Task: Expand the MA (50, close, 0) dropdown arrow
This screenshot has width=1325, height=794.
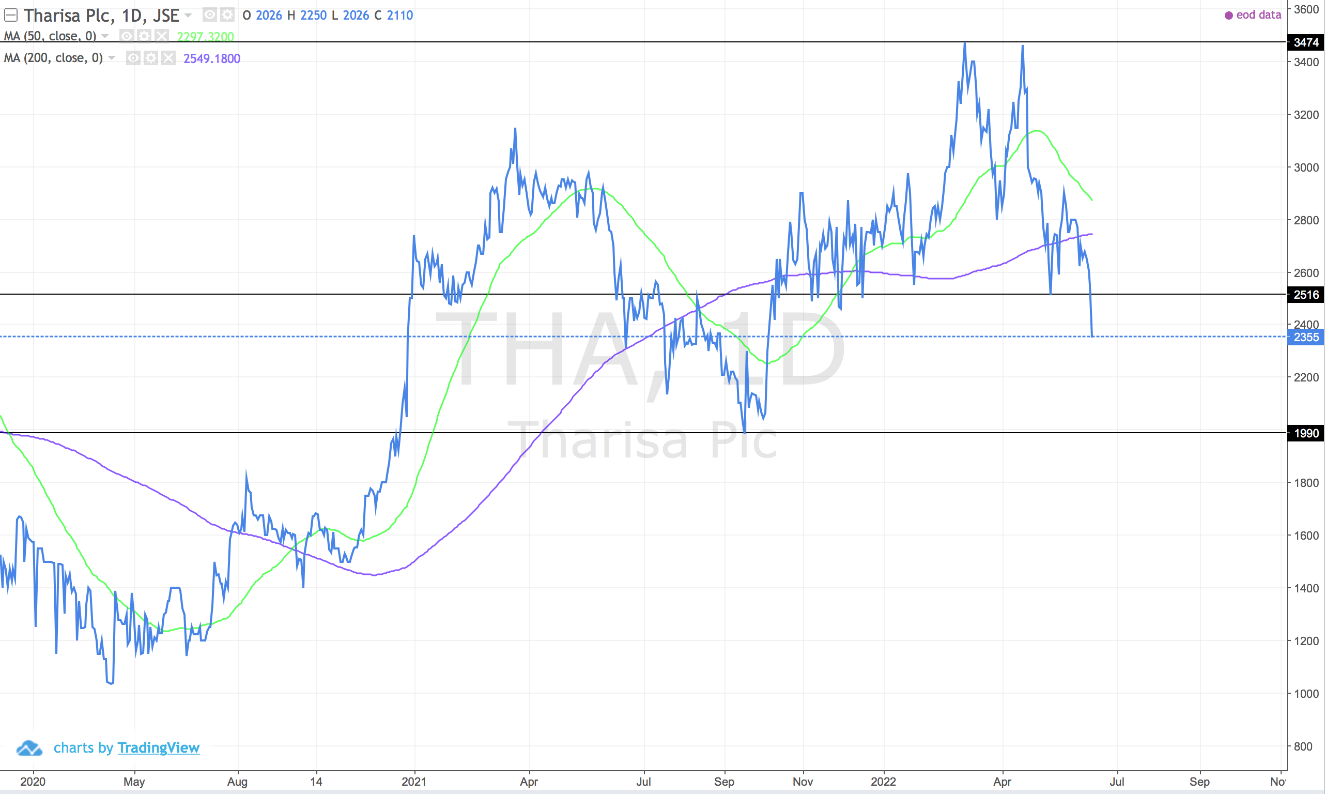Action: pos(105,36)
